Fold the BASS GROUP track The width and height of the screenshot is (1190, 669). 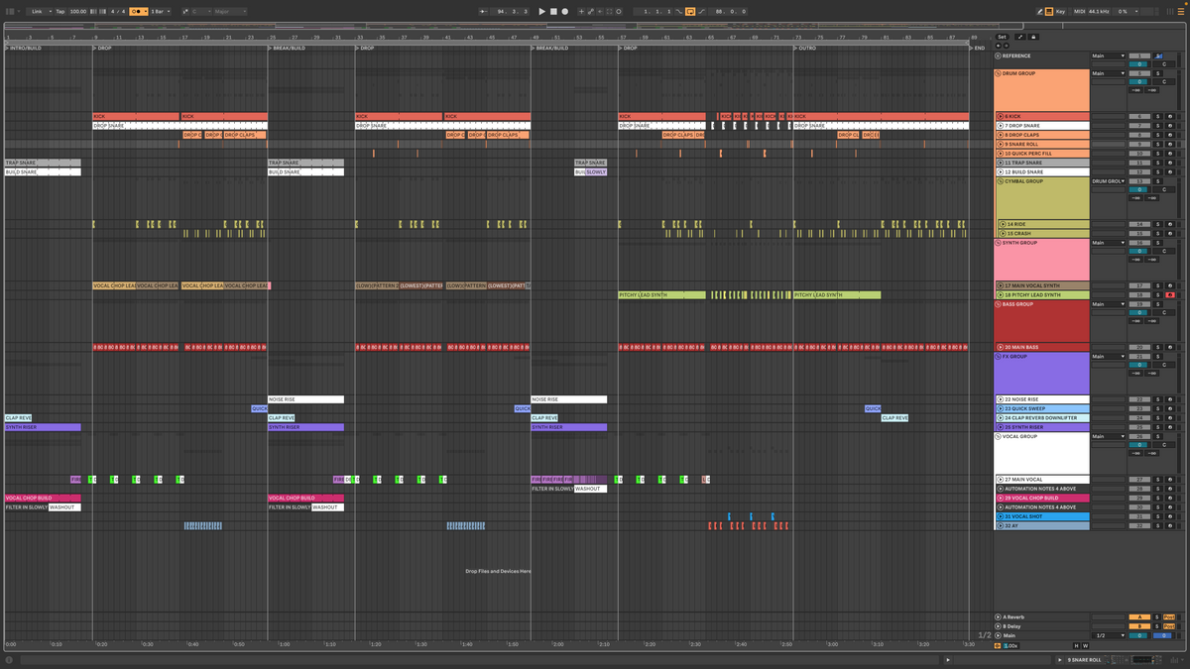[x=1000, y=304]
